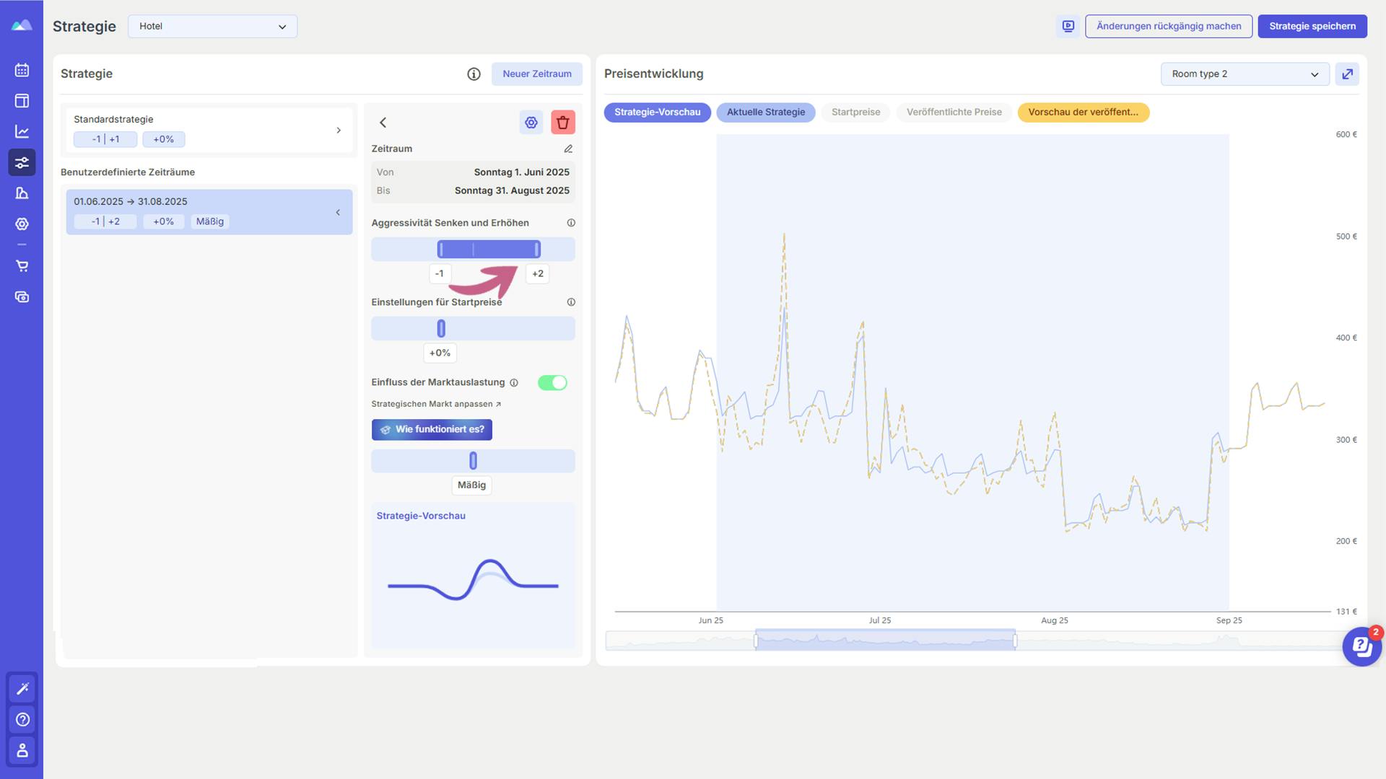Click the left handle of chart range navigator
This screenshot has width=1386, height=779.
tap(756, 640)
